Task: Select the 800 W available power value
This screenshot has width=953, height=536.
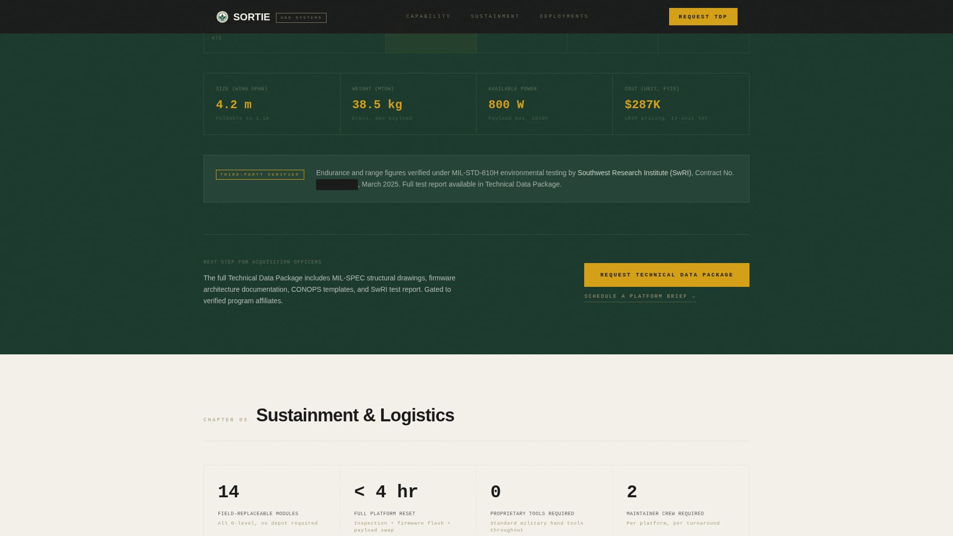Action: (x=506, y=105)
